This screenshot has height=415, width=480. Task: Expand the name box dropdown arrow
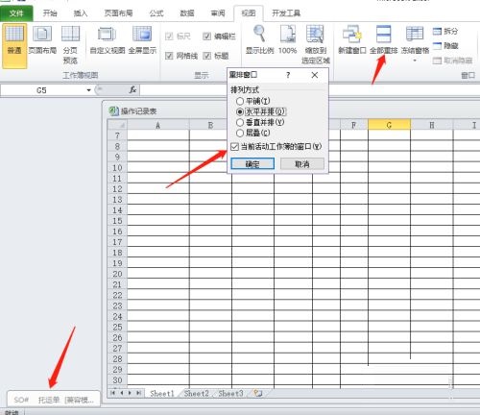(x=88, y=90)
